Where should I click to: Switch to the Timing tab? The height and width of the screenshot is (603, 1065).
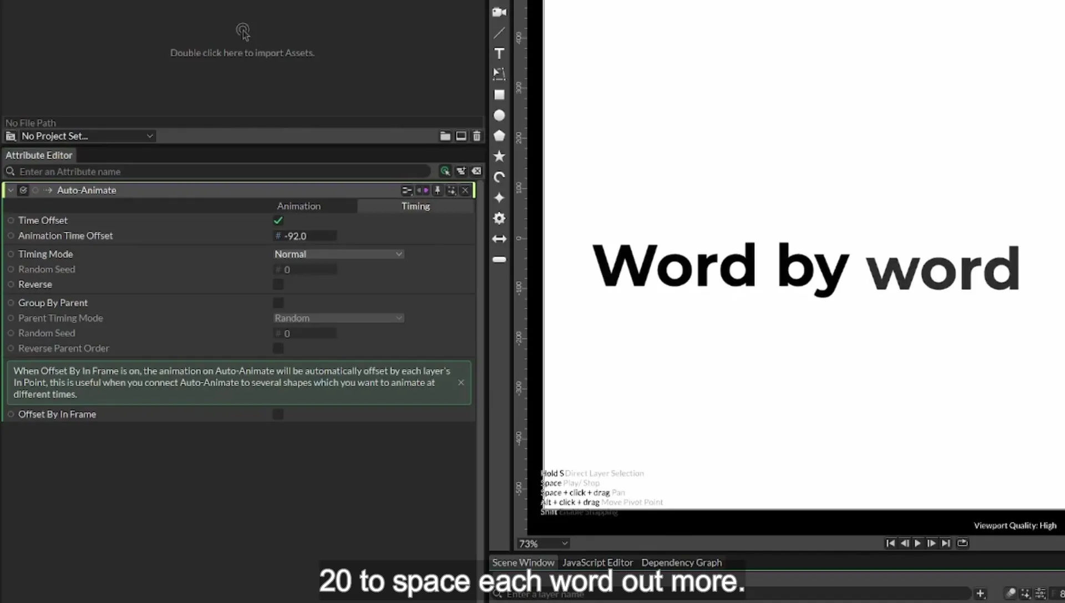pos(415,206)
